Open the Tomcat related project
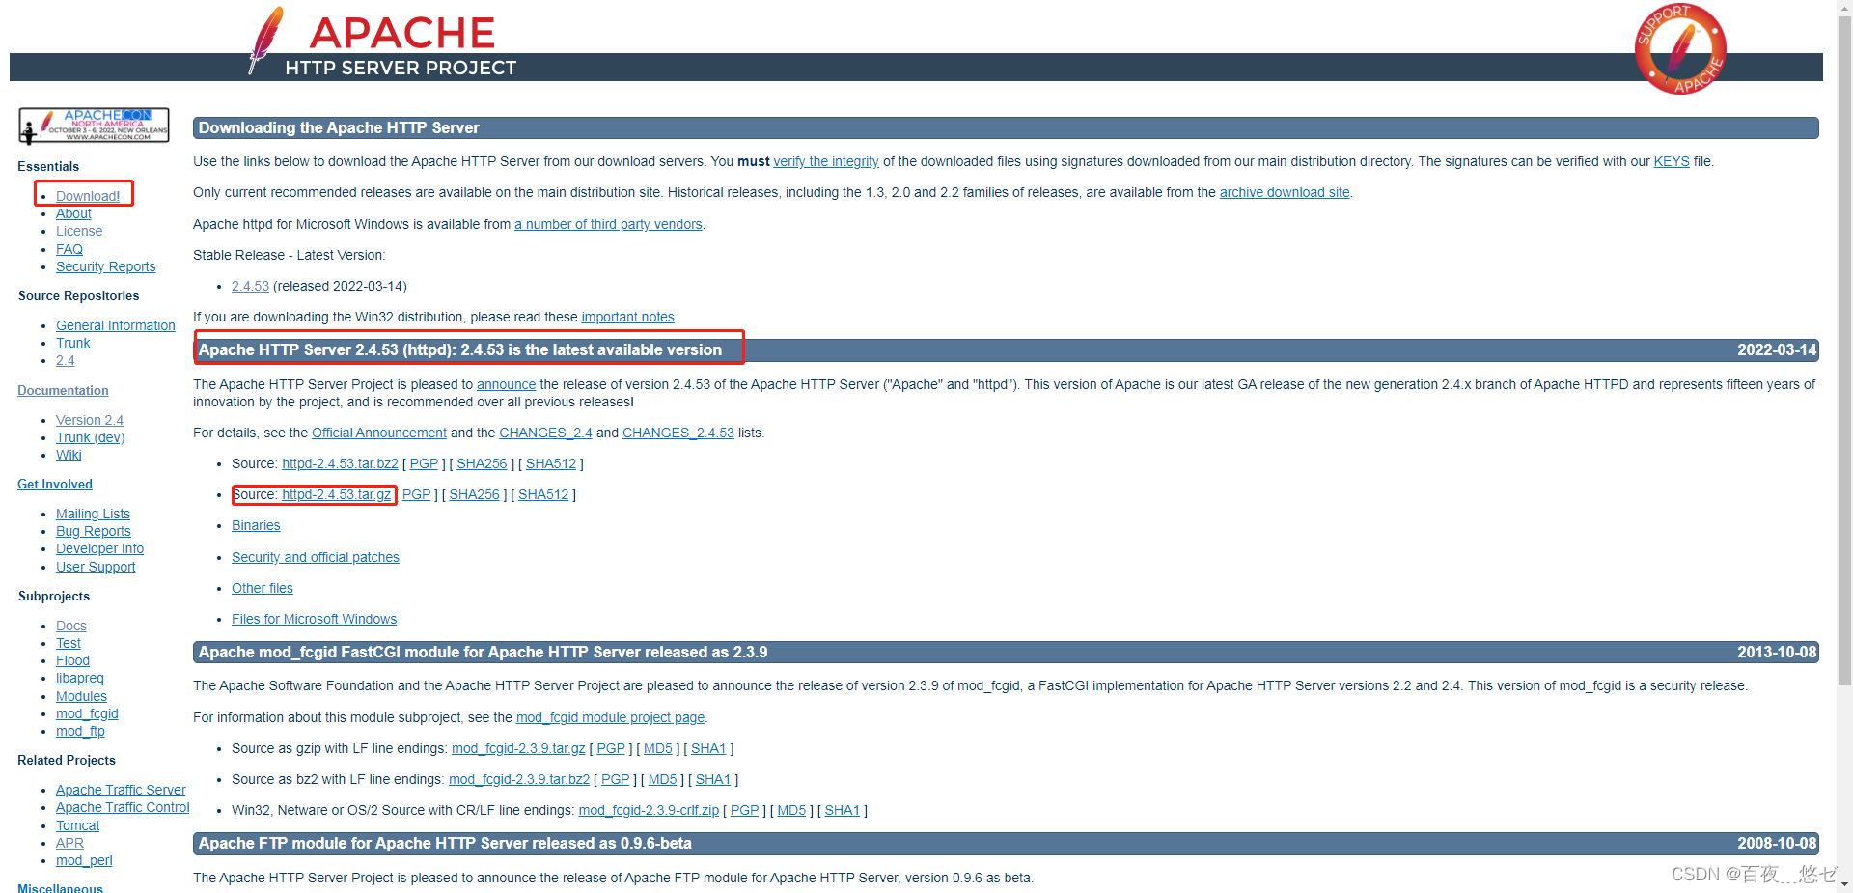 77,825
